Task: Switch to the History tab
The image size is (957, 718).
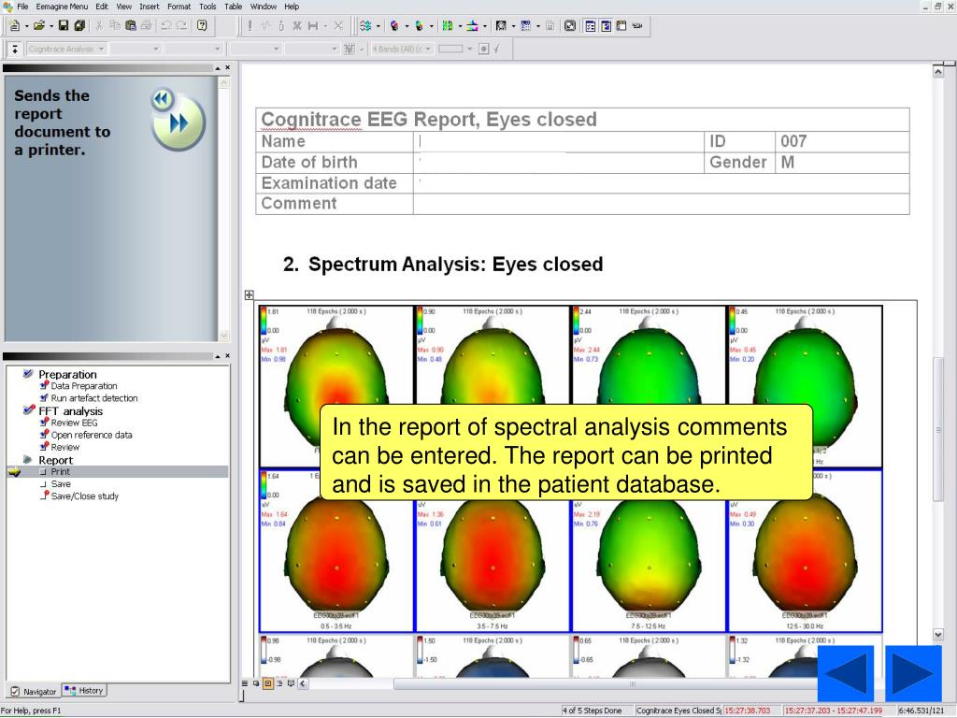Action: pyautogui.click(x=85, y=691)
